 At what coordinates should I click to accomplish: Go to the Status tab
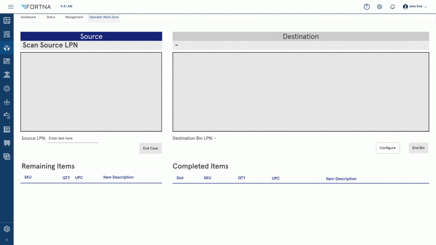[51, 17]
